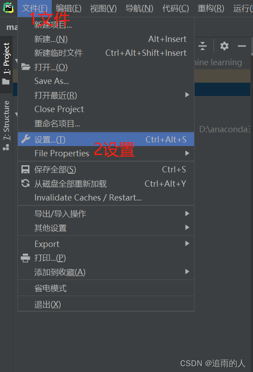Screen dimensions: 253x372
Task: Open the 导航(N) menu
Action: pyautogui.click(x=139, y=8)
